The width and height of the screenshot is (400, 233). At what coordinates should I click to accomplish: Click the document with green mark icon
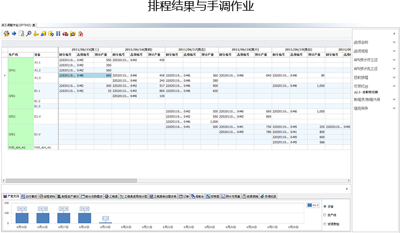click(21, 34)
